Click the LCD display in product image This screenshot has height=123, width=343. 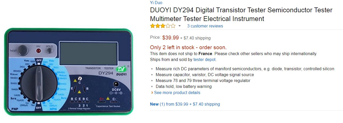pos(89,54)
